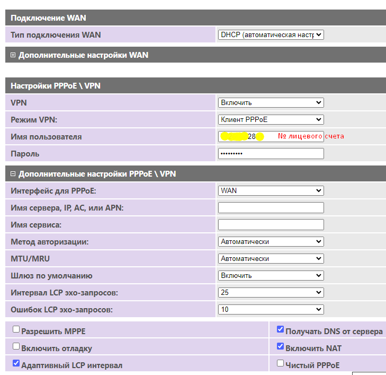Click the username input field
This screenshot has width=386, height=375.
click(271, 136)
